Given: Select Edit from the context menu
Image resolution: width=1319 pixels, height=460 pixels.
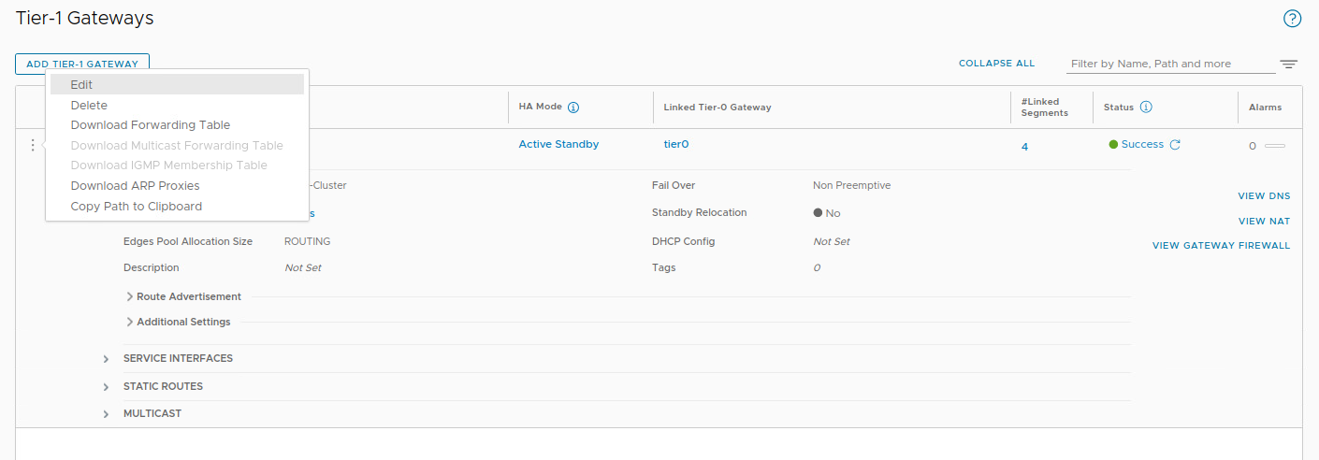Looking at the screenshot, I should point(82,85).
